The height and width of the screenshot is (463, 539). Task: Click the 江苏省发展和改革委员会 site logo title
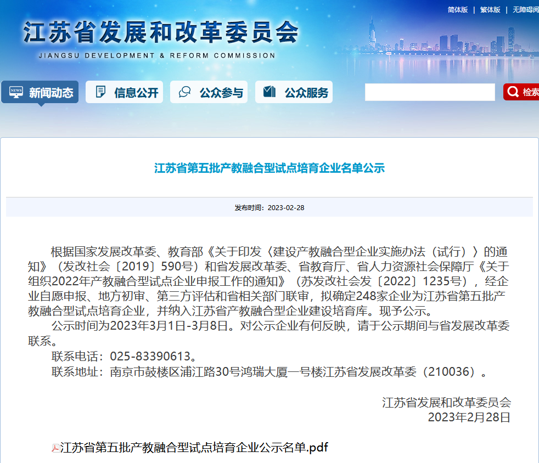160,33
